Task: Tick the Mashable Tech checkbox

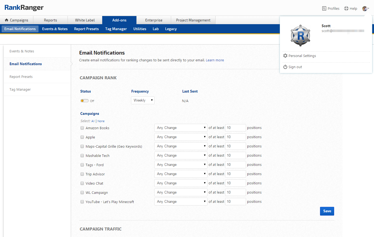Action: (82, 156)
